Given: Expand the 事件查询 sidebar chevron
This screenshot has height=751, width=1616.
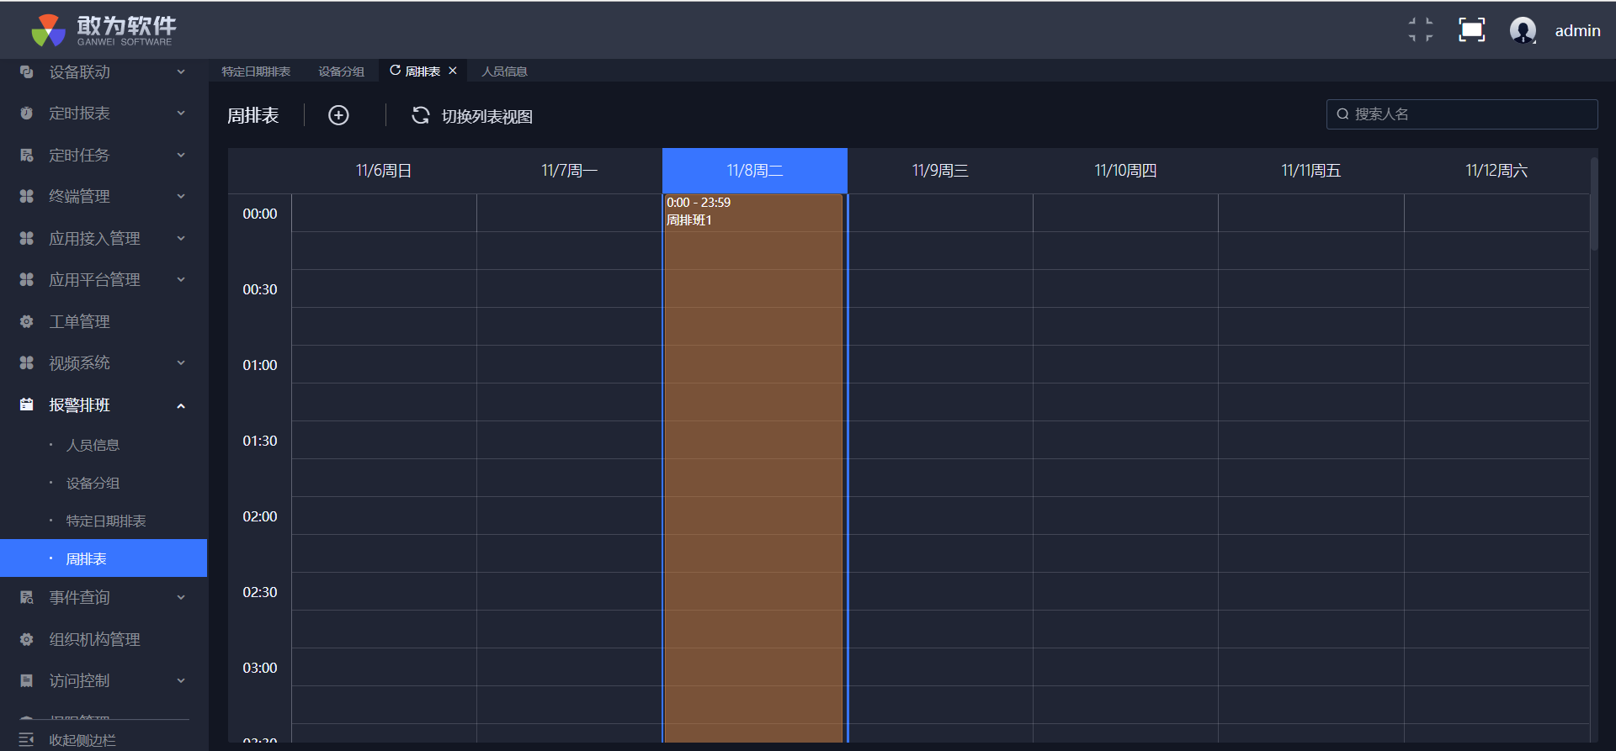Looking at the screenshot, I should [181, 598].
